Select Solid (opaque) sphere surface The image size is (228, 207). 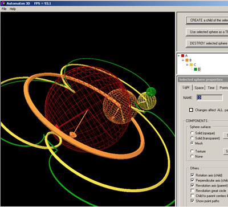192,133
